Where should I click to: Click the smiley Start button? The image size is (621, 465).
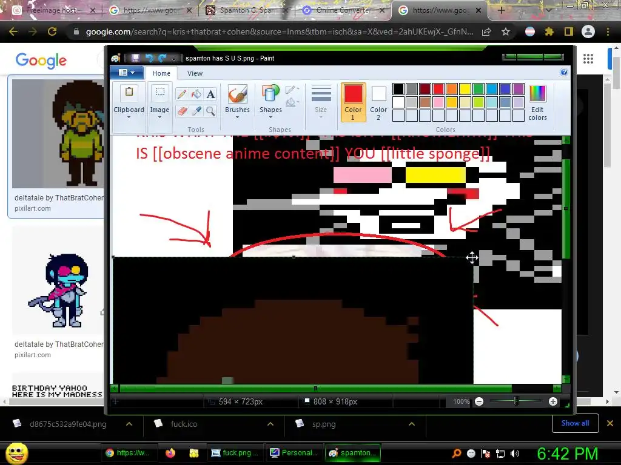[x=17, y=453]
